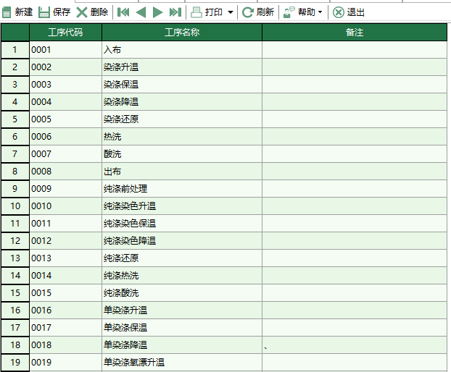Screen dimensions: 451x372
Task: Expand the Print dropdown arrow
Action: click(x=231, y=12)
